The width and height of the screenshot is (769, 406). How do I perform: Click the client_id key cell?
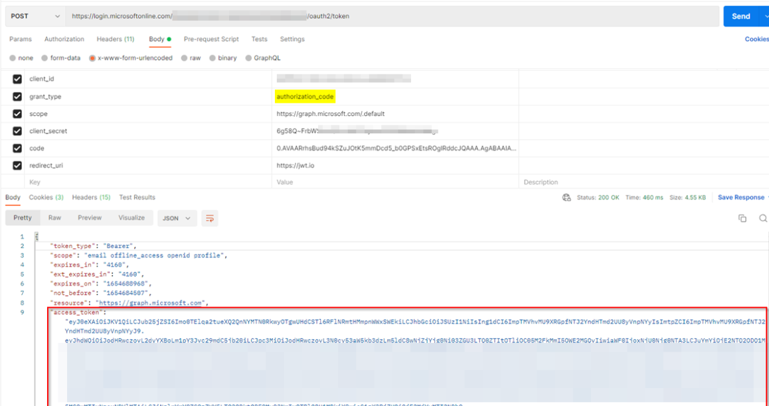(x=149, y=79)
